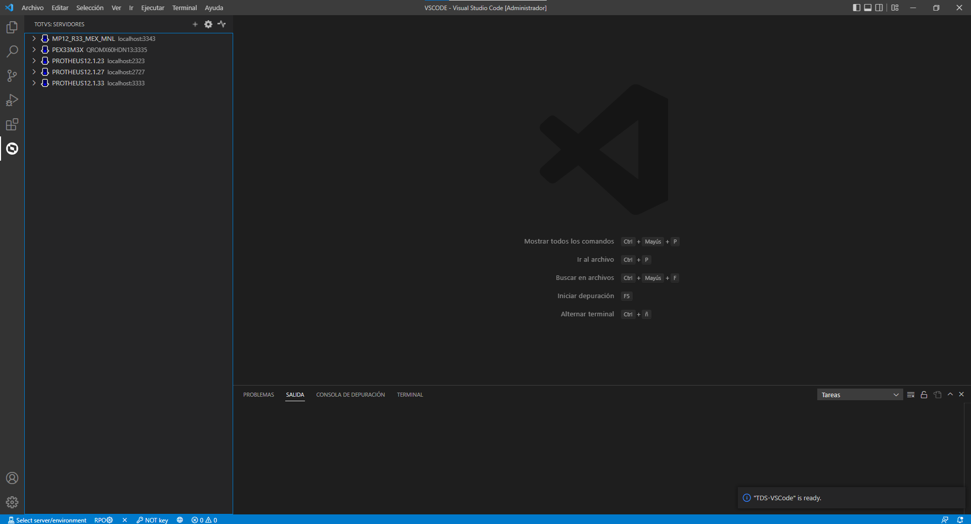Click the RPO gear status bar item

104,520
